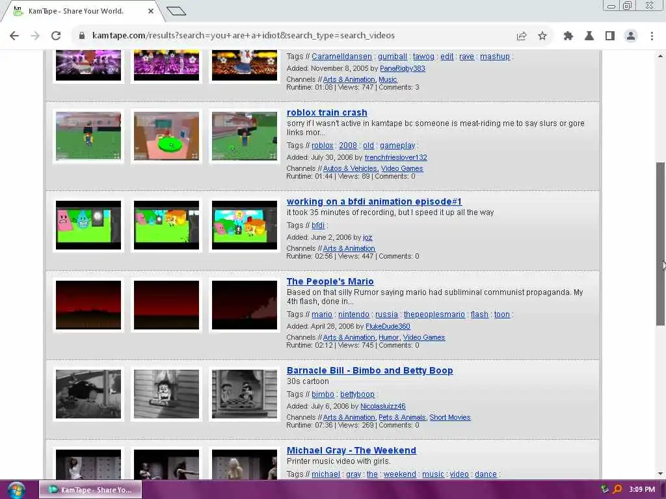
Task: Open 'Barnacle Bill - Bimbo and Betty Boop' title
Action: 369,370
